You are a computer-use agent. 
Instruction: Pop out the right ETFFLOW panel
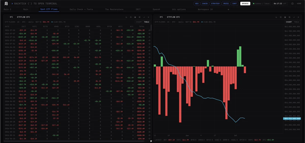[294, 17]
